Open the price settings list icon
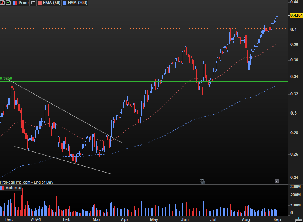This screenshot has width=303, height=222. pyautogui.click(x=33, y=3)
